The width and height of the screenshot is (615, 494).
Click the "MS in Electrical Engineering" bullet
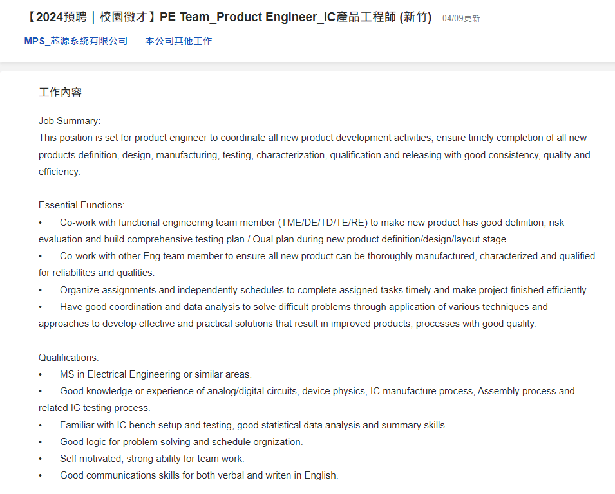(x=156, y=374)
